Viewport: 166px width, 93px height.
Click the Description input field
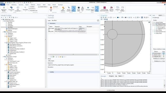[x=73, y=69]
